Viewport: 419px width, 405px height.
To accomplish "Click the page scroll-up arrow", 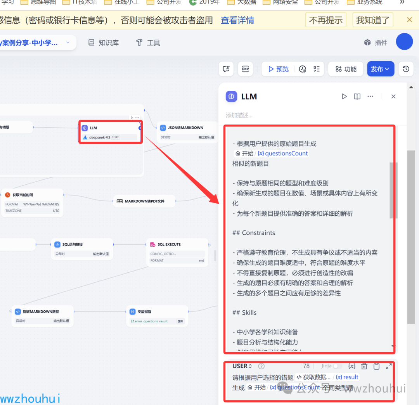I will pos(411,87).
